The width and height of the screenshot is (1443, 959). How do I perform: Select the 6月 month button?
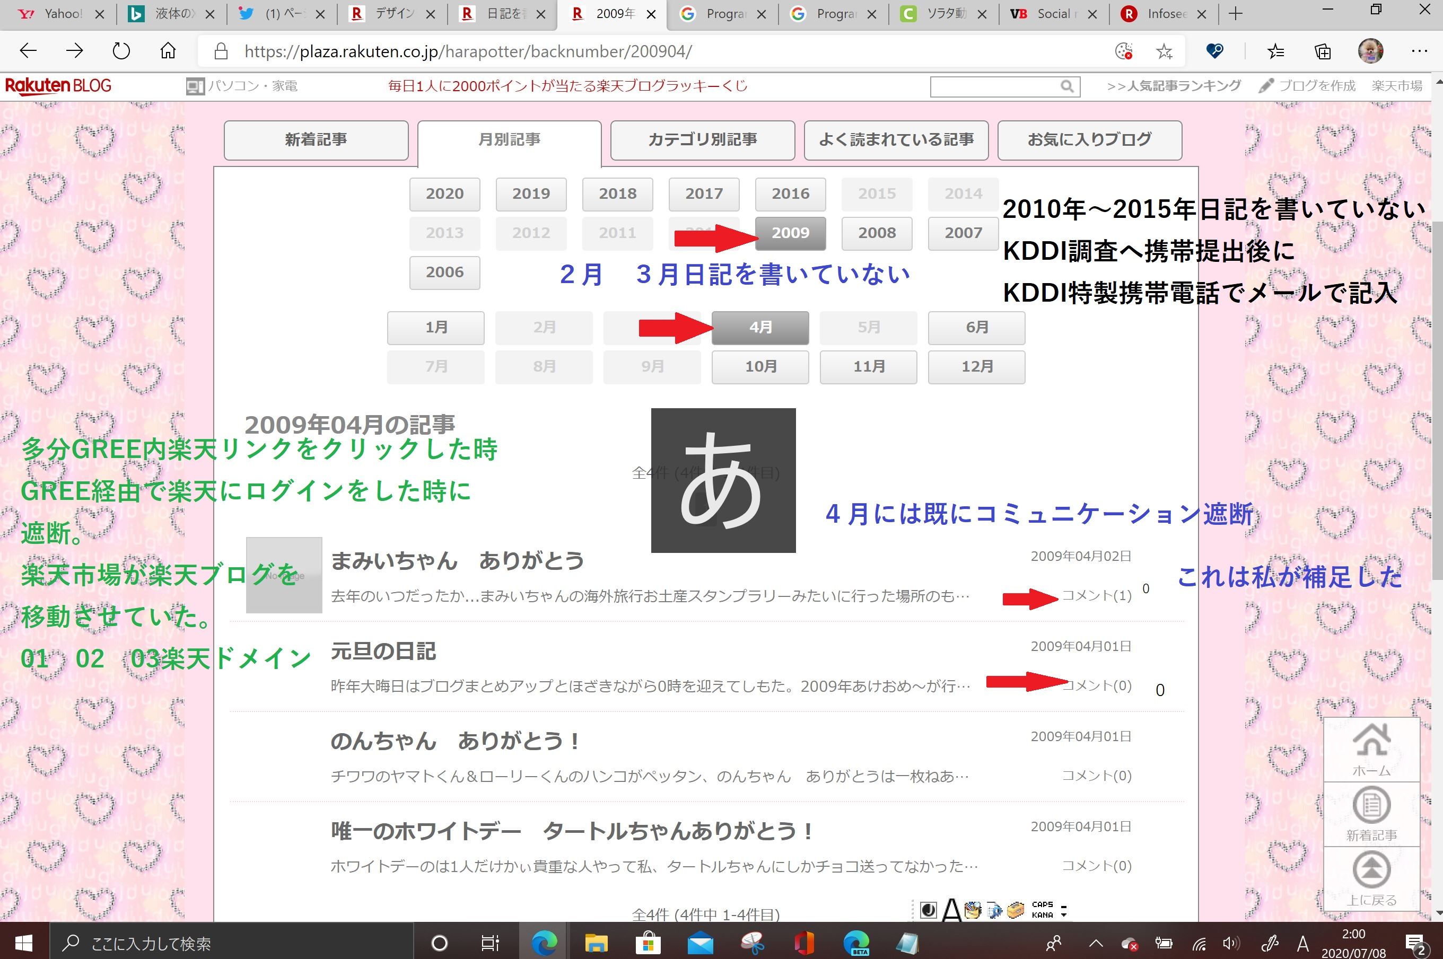(976, 328)
